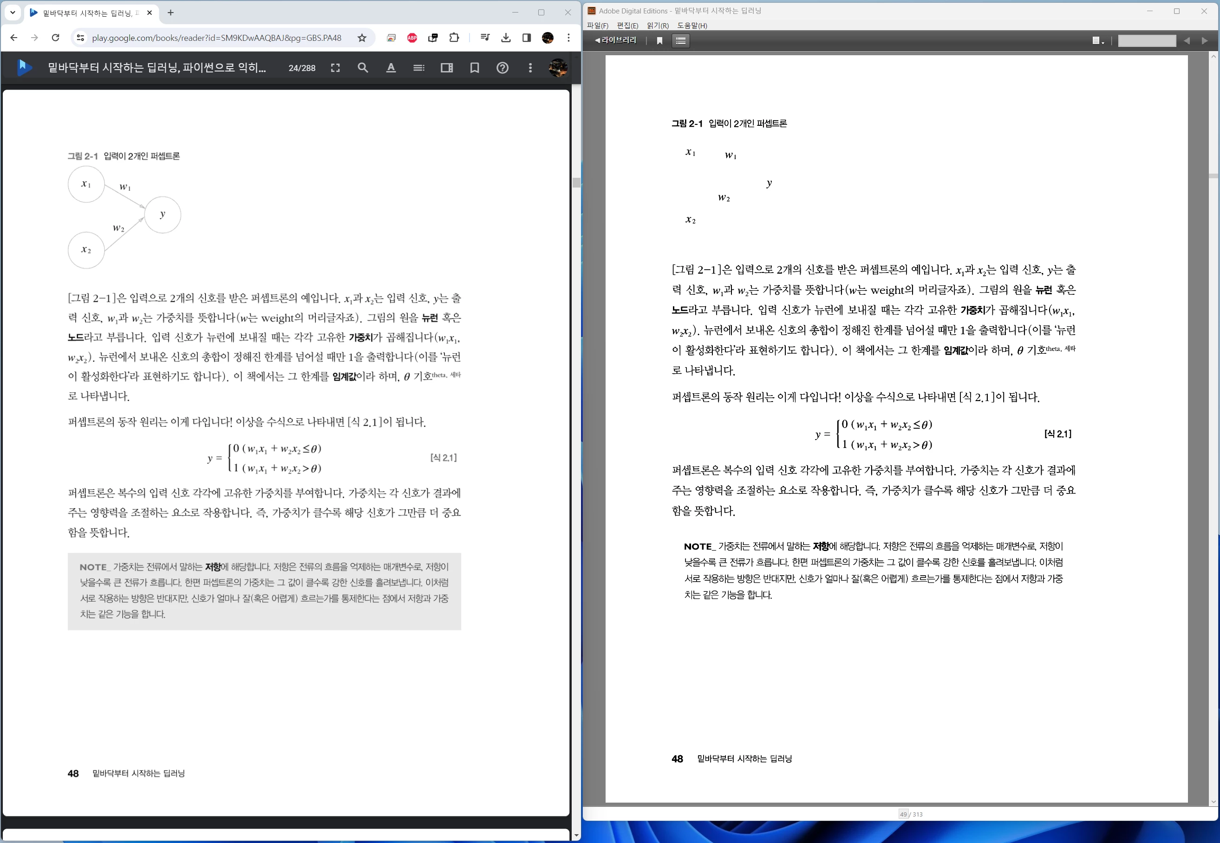The height and width of the screenshot is (843, 1220).
Task: Open search in Google Play Books reader
Action: pos(362,68)
